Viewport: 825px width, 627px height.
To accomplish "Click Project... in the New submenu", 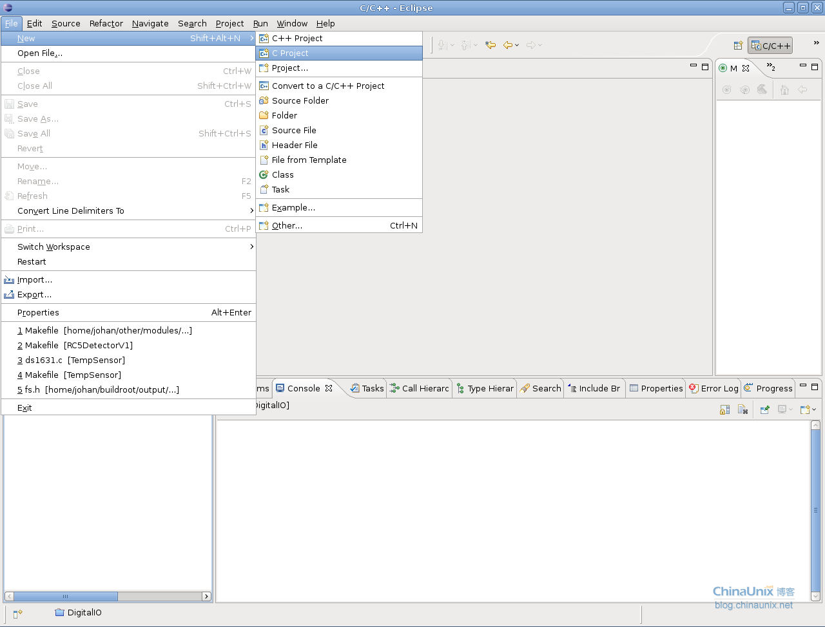I will (x=339, y=68).
